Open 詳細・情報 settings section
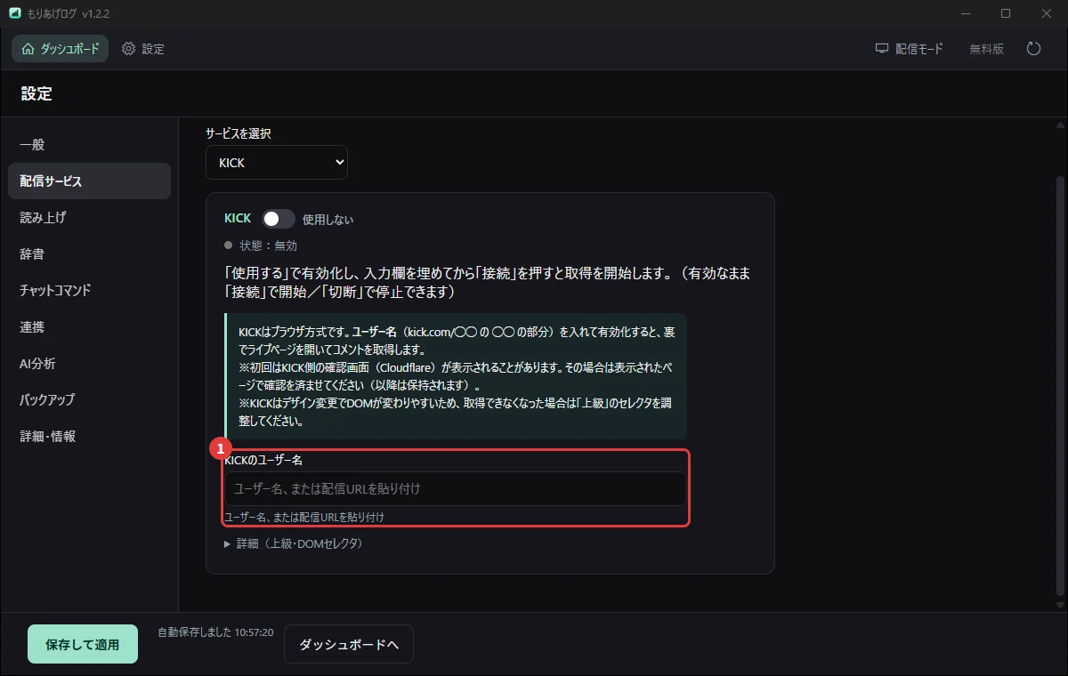 89,436
